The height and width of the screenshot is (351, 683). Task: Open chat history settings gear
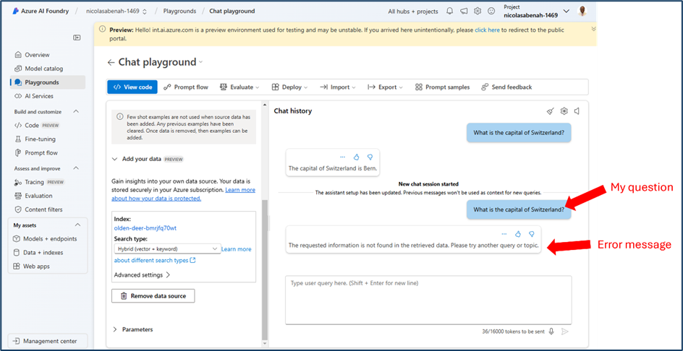click(564, 111)
